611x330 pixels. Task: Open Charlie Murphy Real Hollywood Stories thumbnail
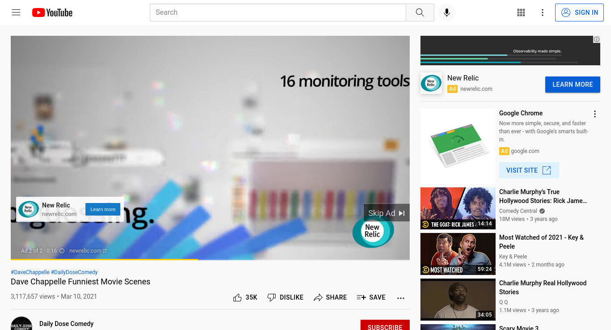(458, 300)
